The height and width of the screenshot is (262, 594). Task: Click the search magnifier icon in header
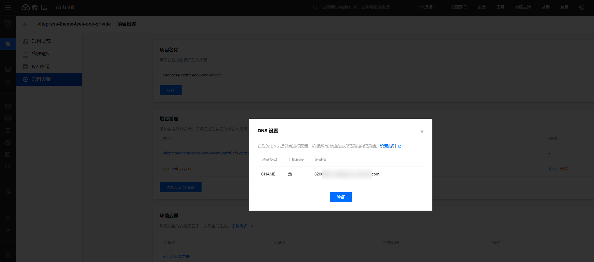pos(315,7)
